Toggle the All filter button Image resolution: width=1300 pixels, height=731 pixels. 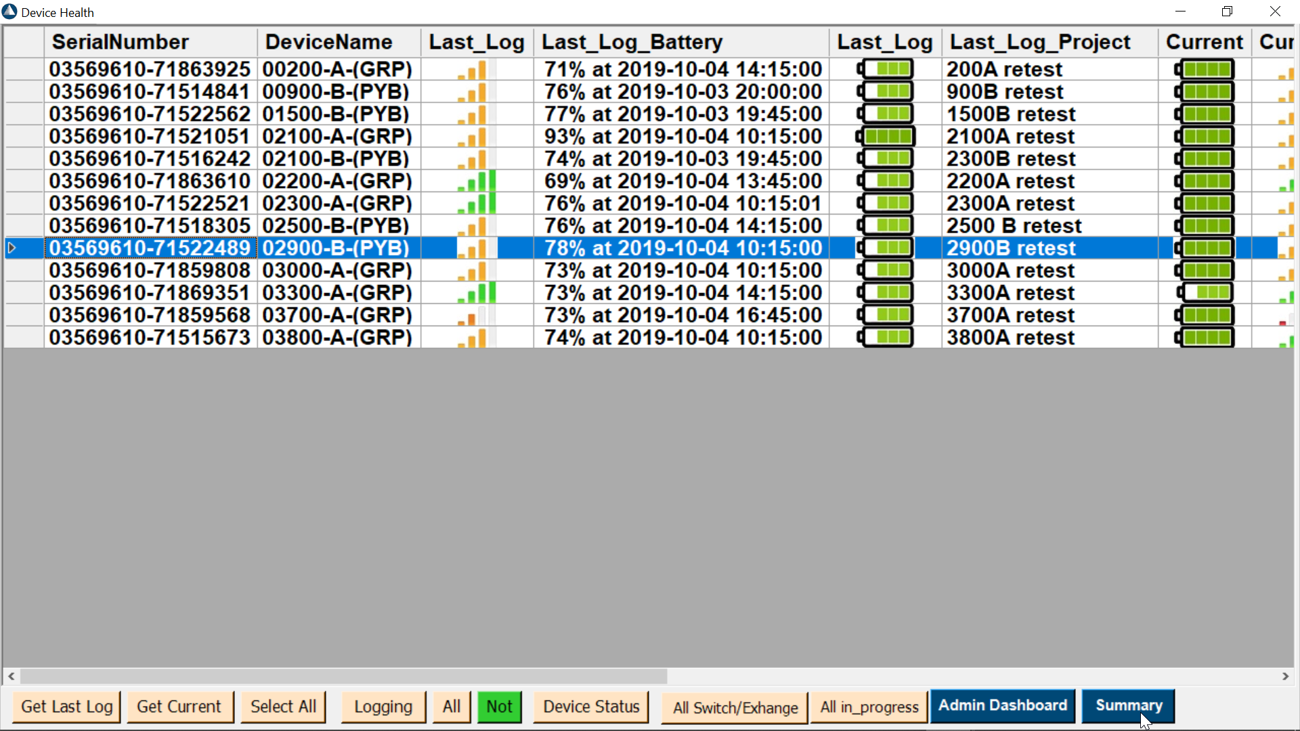[452, 707]
